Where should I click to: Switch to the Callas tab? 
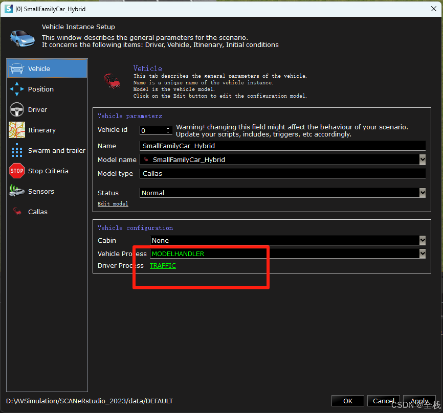(x=47, y=212)
